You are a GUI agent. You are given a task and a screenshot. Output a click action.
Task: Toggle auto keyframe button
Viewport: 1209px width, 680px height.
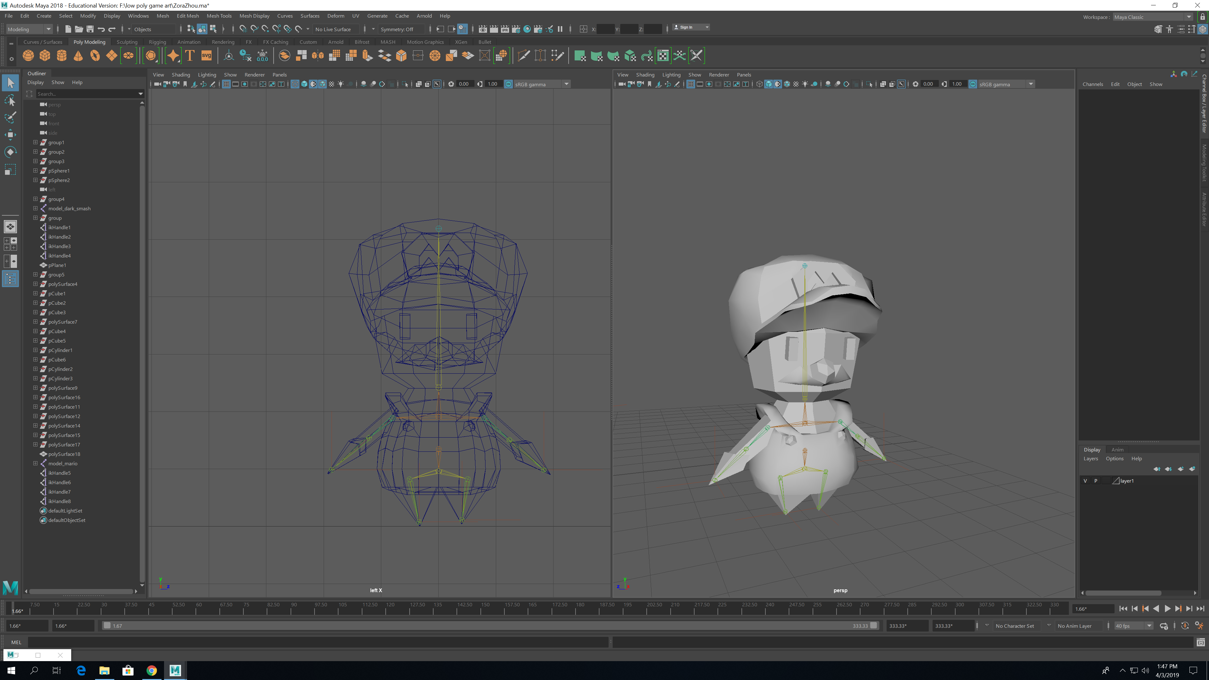(1184, 626)
